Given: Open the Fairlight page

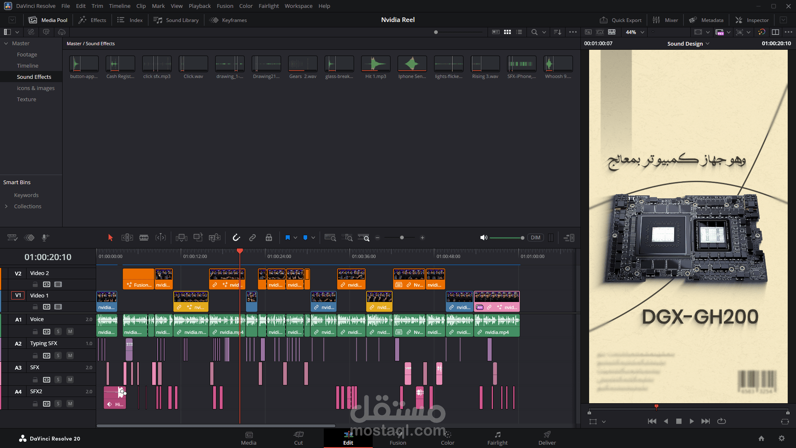Looking at the screenshot, I should (497, 438).
